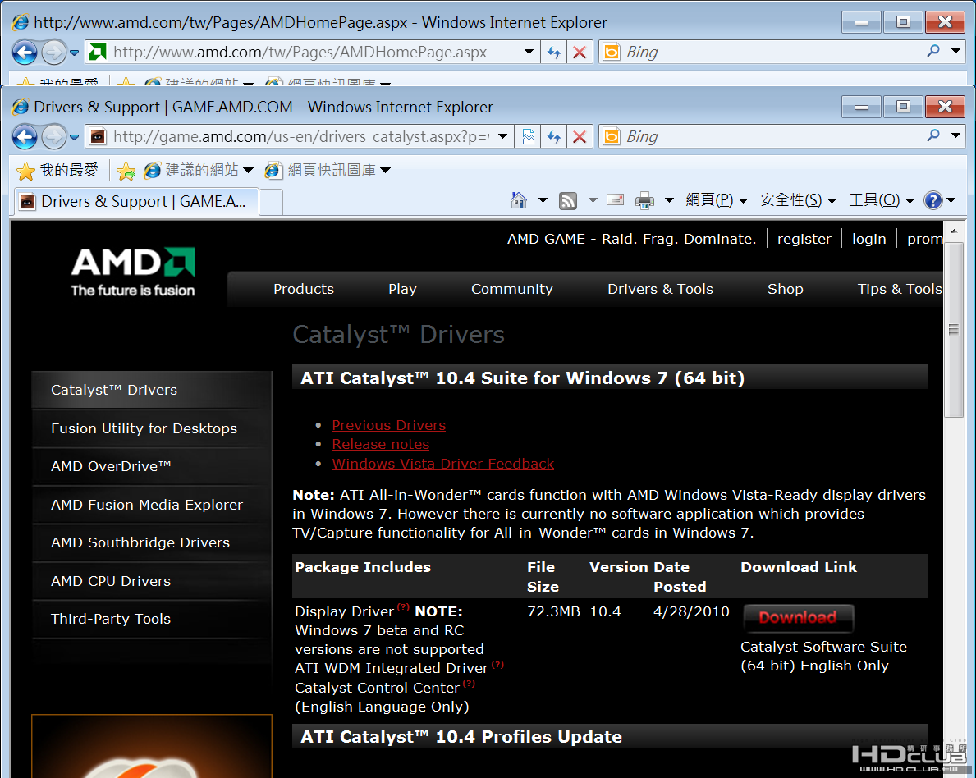Viewport: 976px width, 778px height.
Task: Select Fusion Utility for Desktops in sidebar
Action: coord(152,429)
